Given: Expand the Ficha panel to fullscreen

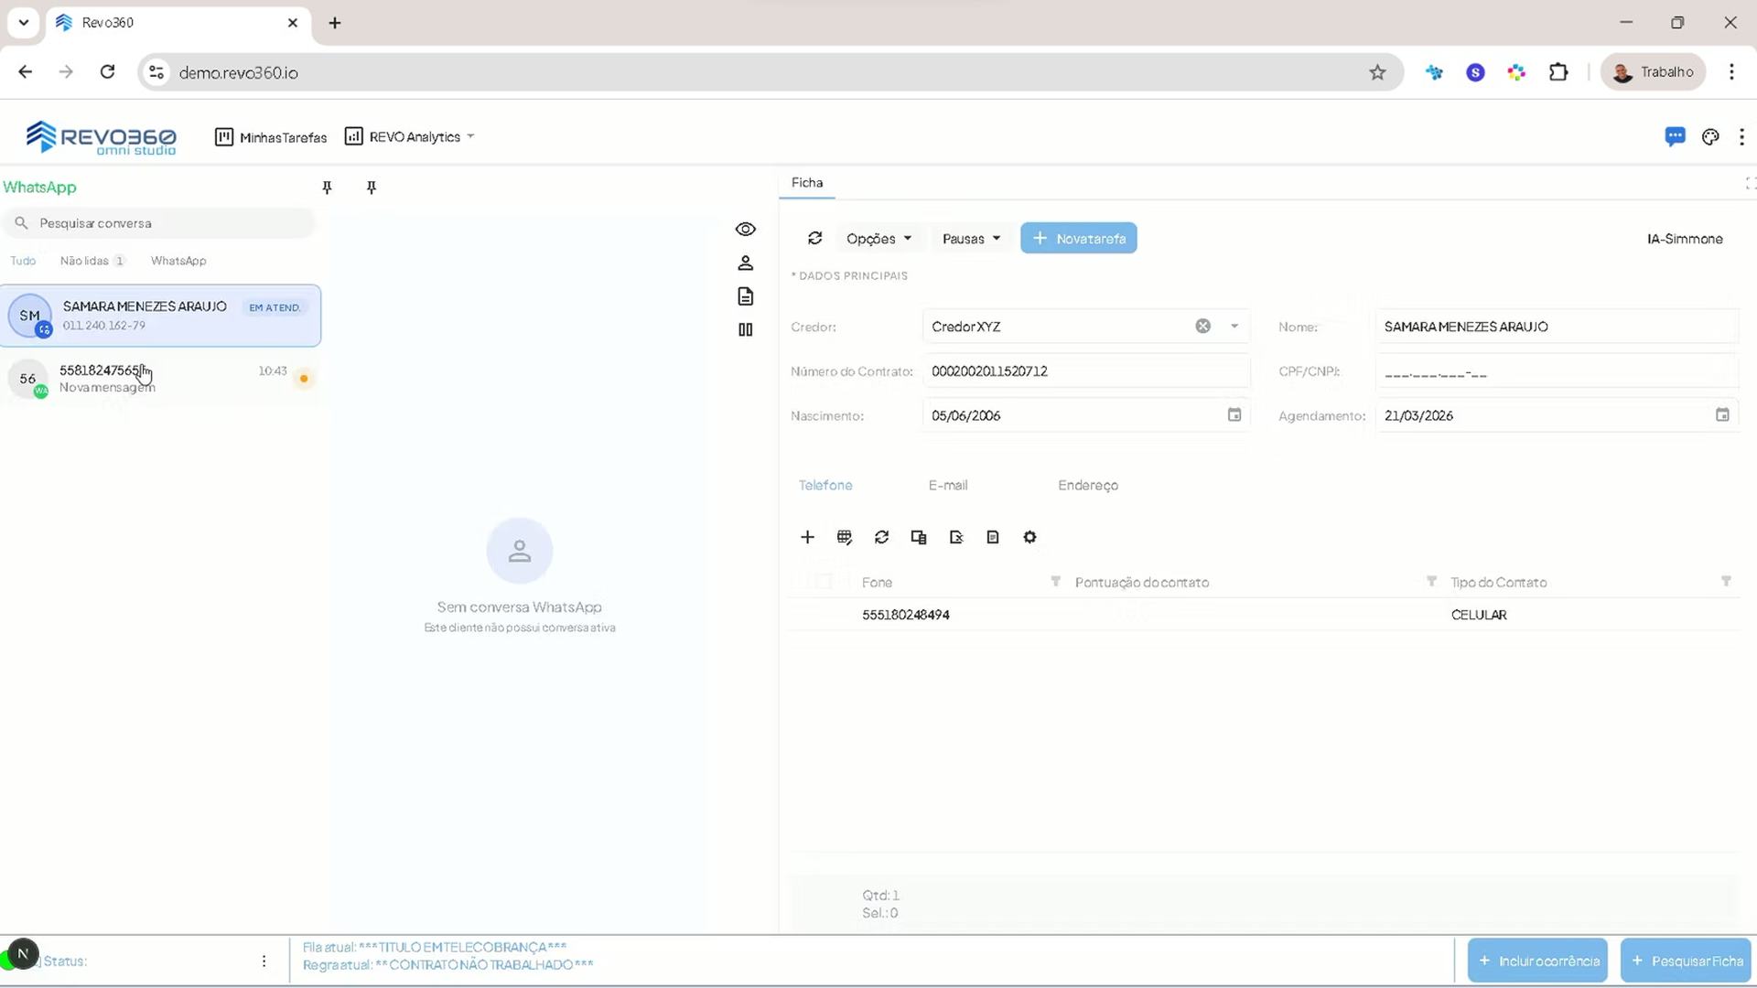Looking at the screenshot, I should (x=1750, y=183).
